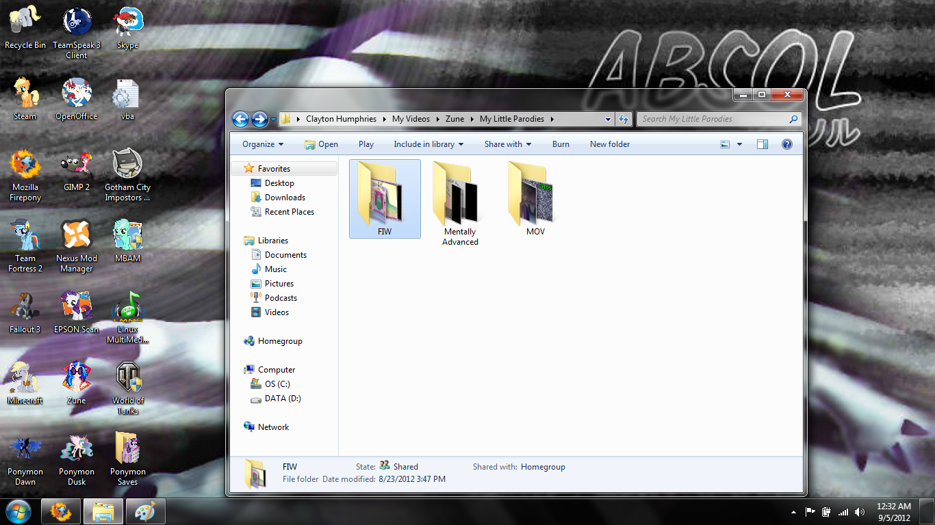This screenshot has width=935, height=525.
Task: Select the MOV folder
Action: [535, 199]
